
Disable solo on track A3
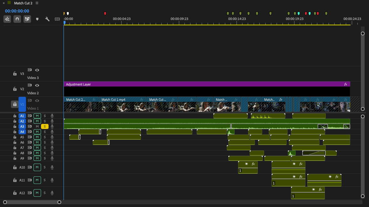pos(45,126)
